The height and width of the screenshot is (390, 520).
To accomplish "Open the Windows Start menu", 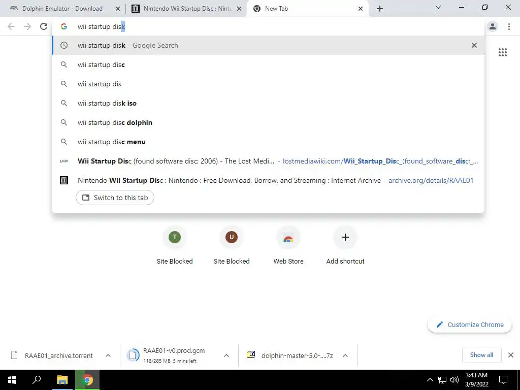I will [12, 380].
